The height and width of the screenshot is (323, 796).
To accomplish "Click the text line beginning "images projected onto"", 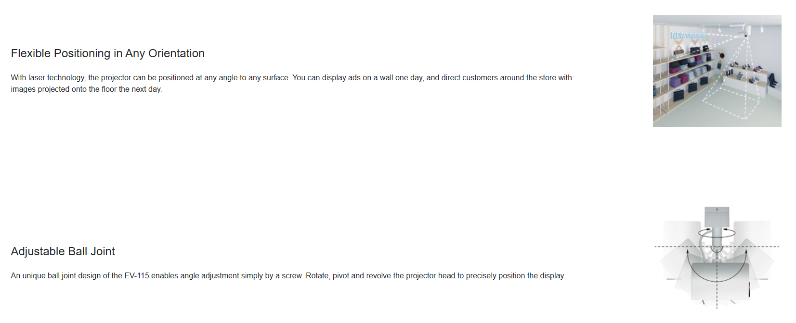I will (x=86, y=89).
